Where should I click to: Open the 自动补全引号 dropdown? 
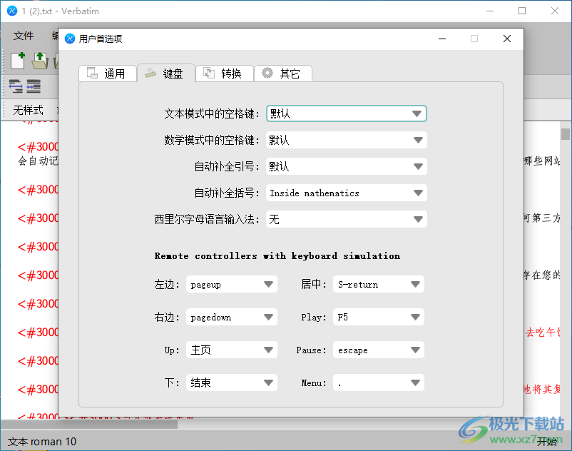(x=346, y=166)
